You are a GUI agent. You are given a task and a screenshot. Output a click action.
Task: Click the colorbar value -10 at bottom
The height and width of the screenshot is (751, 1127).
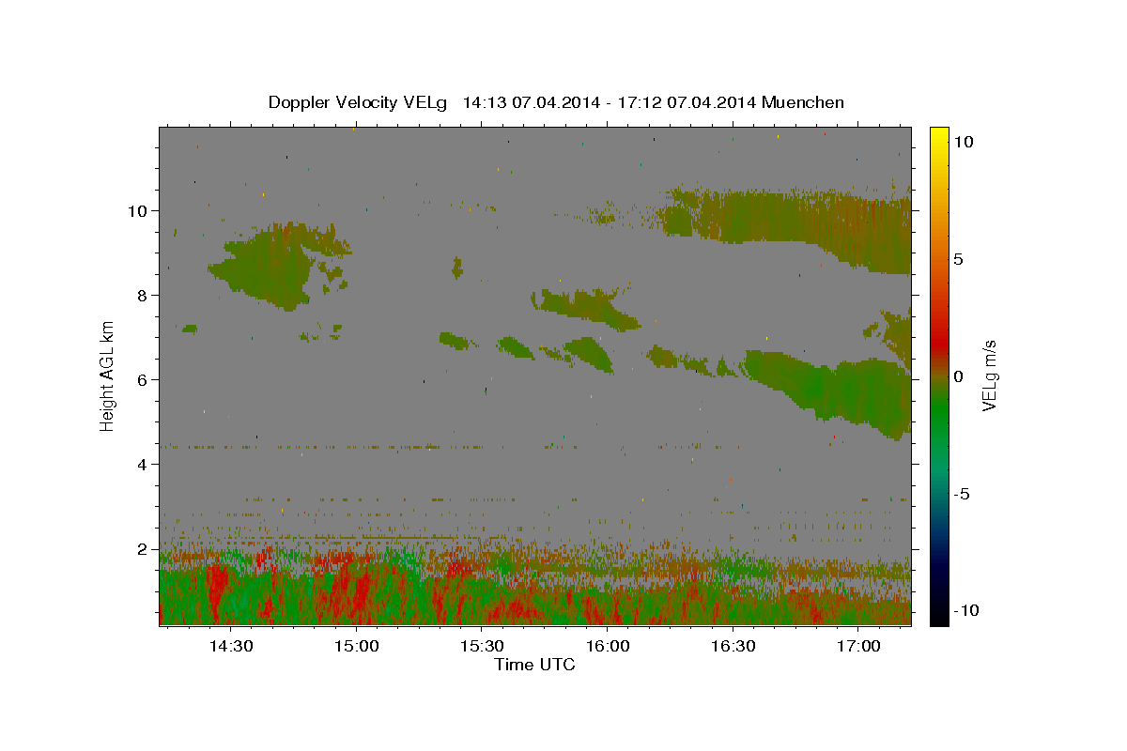click(965, 611)
